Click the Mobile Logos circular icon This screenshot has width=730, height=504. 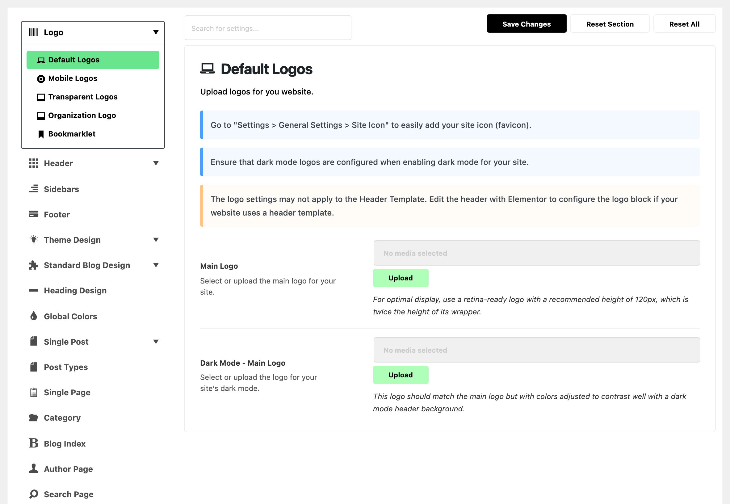41,79
